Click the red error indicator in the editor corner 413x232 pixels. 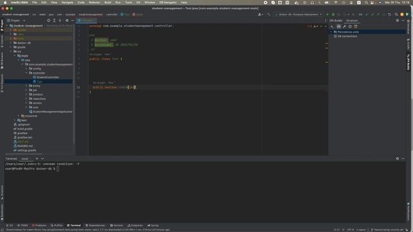tap(310, 26)
